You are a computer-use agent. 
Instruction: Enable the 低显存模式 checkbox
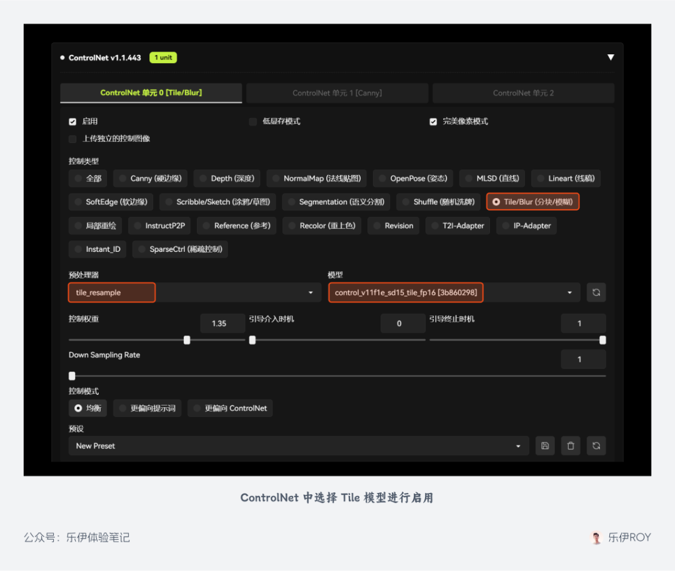(x=253, y=122)
